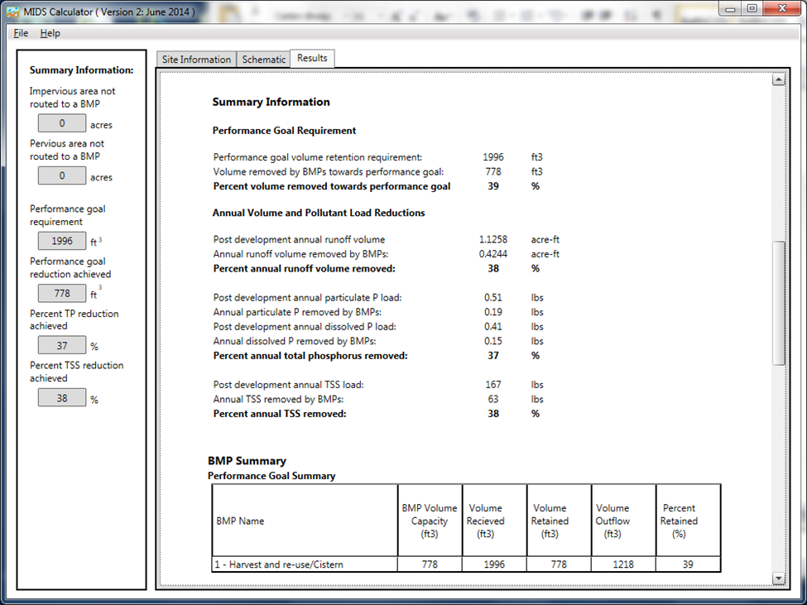Screen dimensions: 807x605
Task: Open the File menu
Action: click(x=21, y=33)
